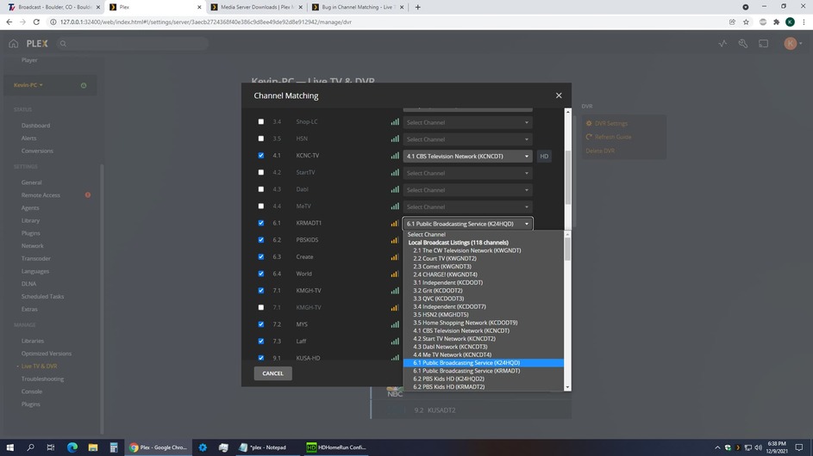The image size is (813, 456).
Task: Uncheck the 4.1 KCNC-TV channel checkbox
Action: pos(261,156)
